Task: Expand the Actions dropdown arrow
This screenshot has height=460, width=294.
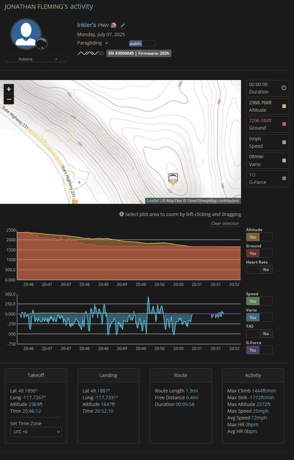Action: coord(56,59)
